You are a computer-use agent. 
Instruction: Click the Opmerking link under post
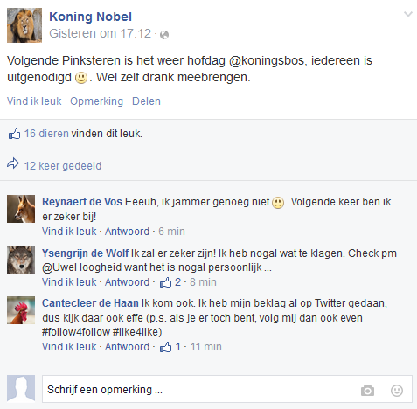pos(96,101)
